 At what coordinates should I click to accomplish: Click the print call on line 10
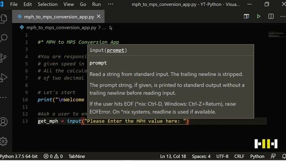tap(45, 100)
